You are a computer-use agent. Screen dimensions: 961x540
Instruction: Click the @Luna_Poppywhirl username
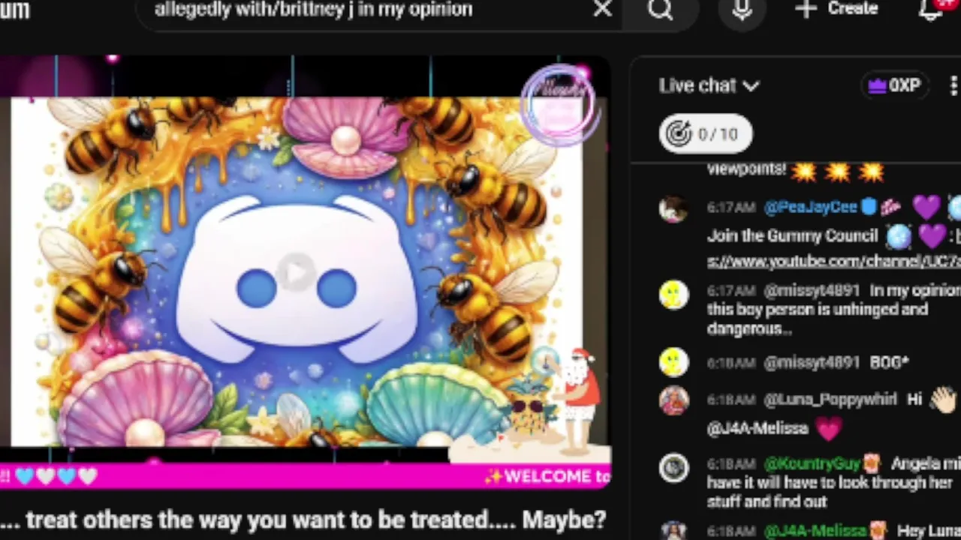[x=830, y=400]
